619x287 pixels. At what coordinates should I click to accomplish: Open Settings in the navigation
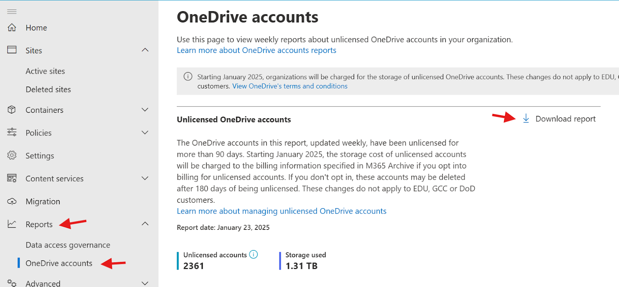(40, 156)
